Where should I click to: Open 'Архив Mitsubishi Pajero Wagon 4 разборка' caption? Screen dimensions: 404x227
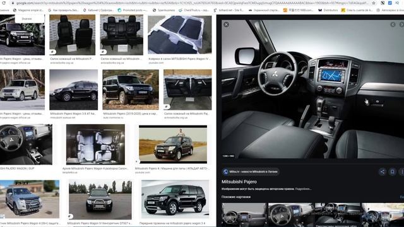tap(95, 168)
